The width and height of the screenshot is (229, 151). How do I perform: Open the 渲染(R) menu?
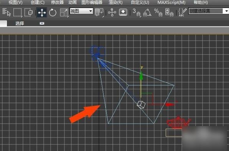click(116, 2)
